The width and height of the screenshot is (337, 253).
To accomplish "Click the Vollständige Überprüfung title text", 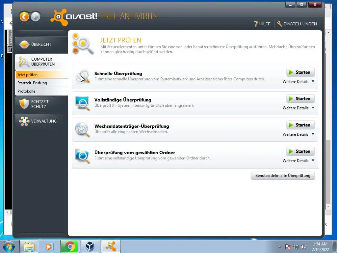I will [x=123, y=100].
